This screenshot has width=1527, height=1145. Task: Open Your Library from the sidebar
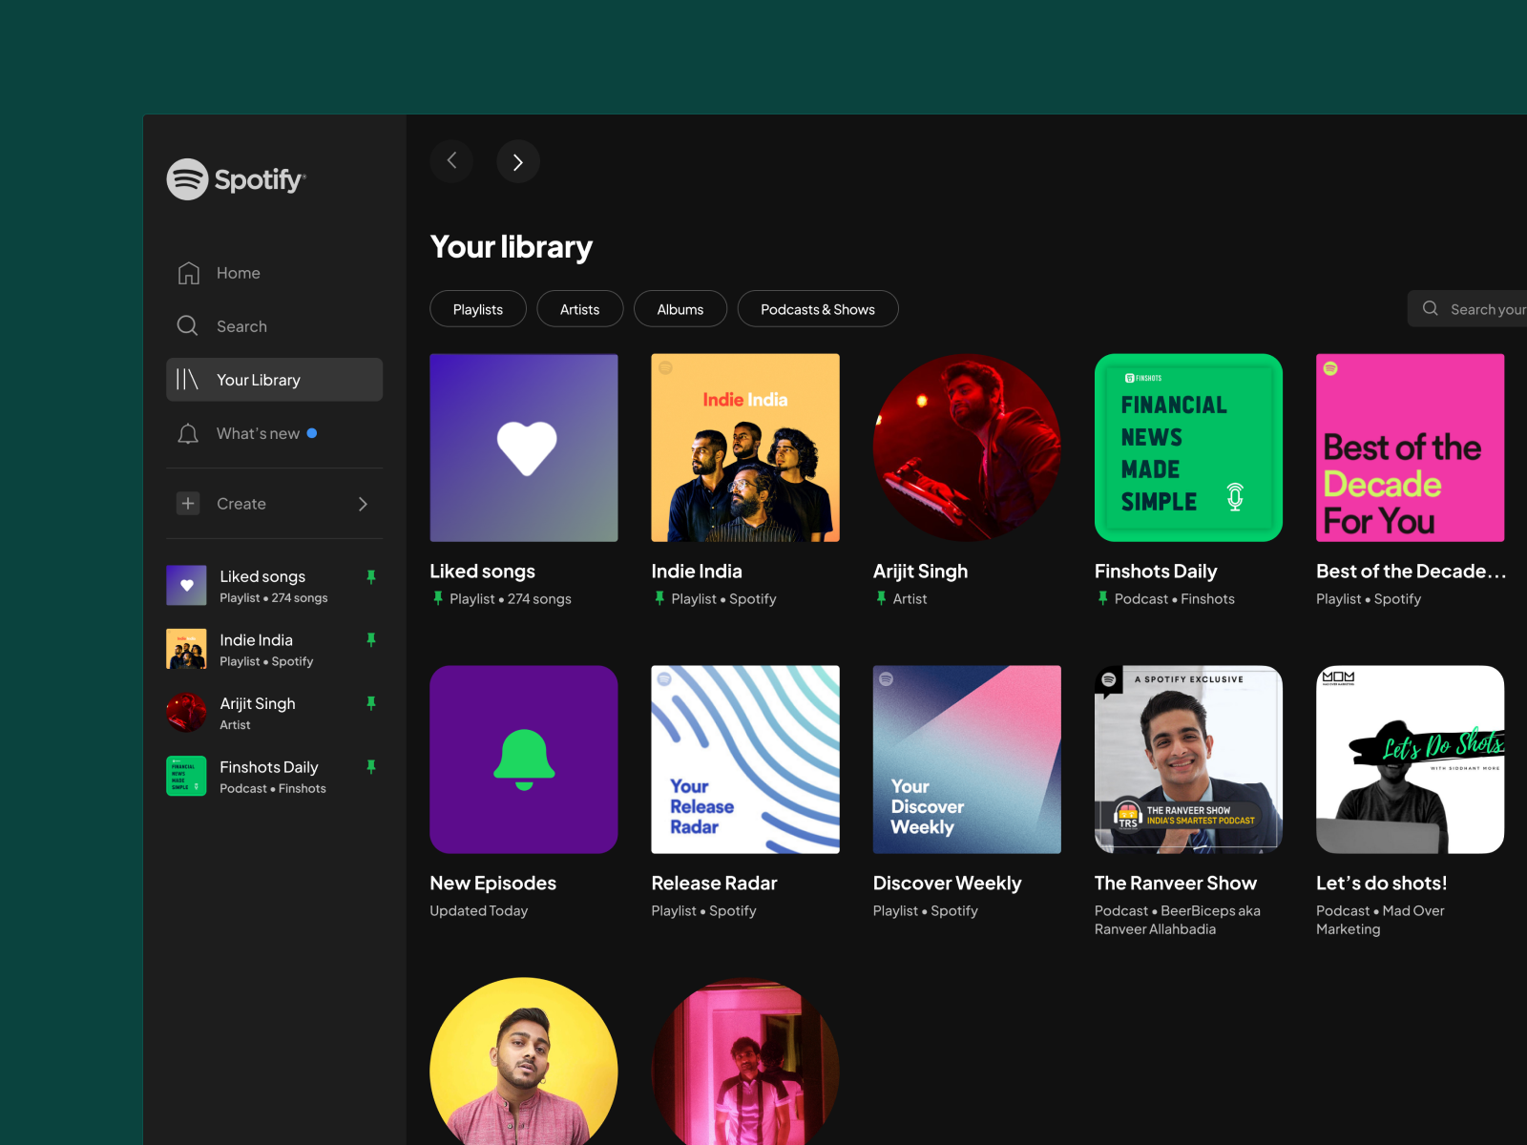pyautogui.click(x=259, y=379)
